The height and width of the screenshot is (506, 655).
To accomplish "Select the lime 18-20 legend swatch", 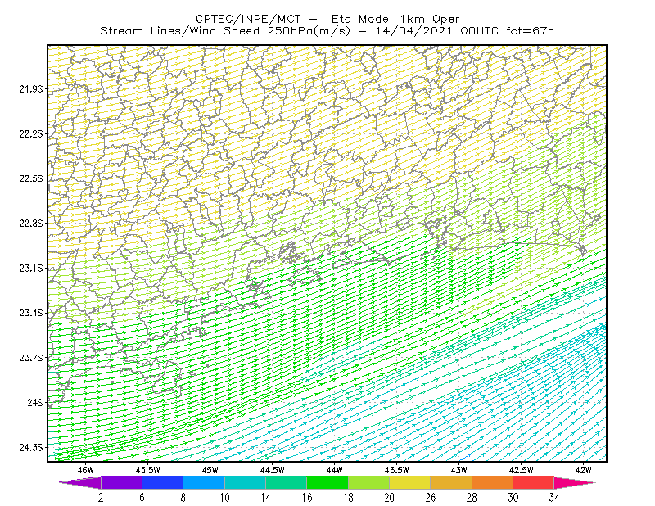I will click(369, 482).
